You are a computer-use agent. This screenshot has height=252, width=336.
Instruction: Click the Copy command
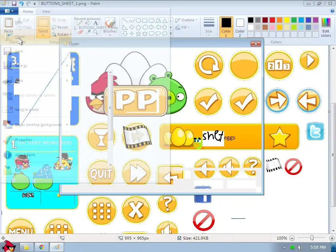(x=24, y=27)
